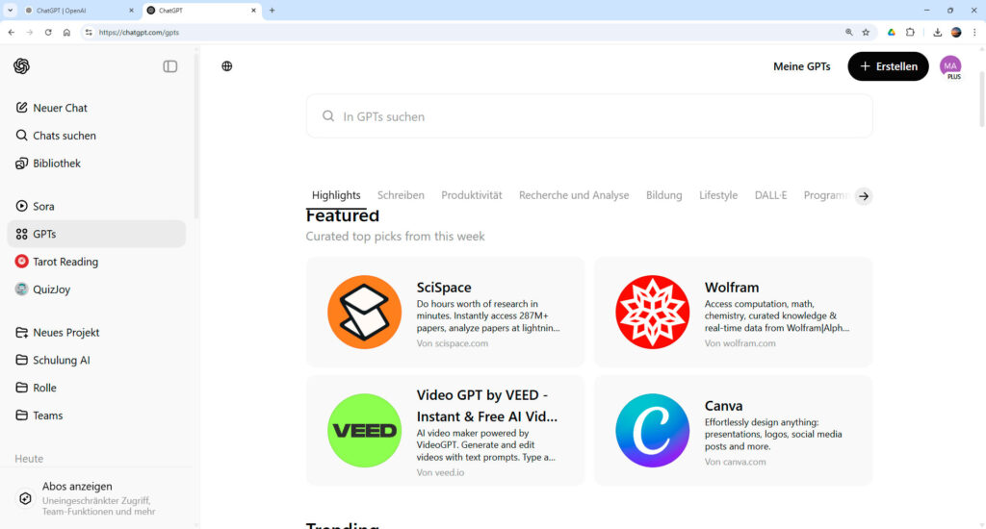The image size is (986, 529).
Task: Switch to the Bildung tab
Action: [664, 195]
